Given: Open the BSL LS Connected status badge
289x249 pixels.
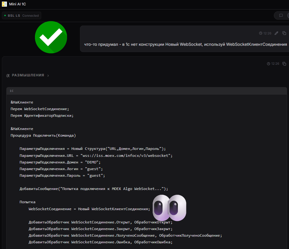Looking at the screenshot, I should point(21,15).
